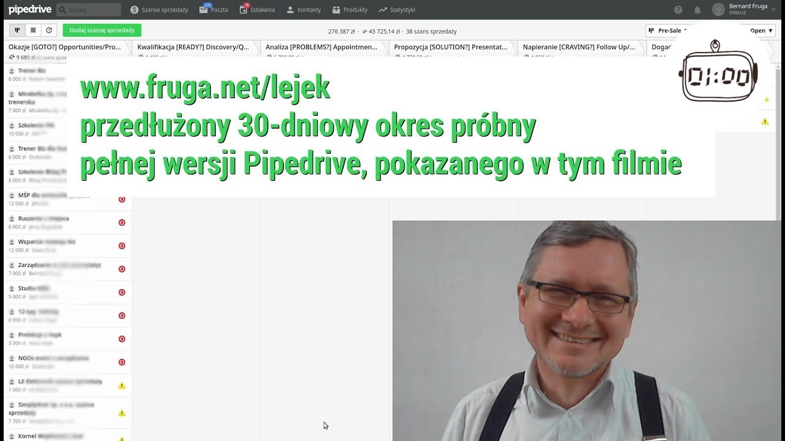
Task: Open the LE Elektronik deal card
Action: click(x=67, y=385)
